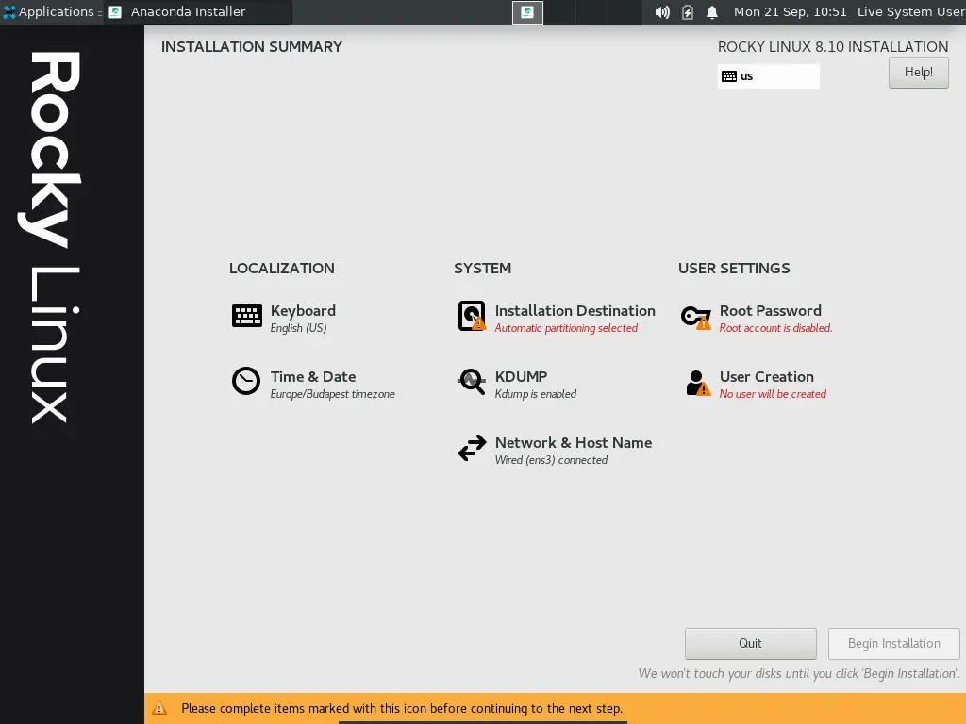This screenshot has height=724, width=966.
Task: Click 'English (US)' keyboard text
Action: [298, 328]
